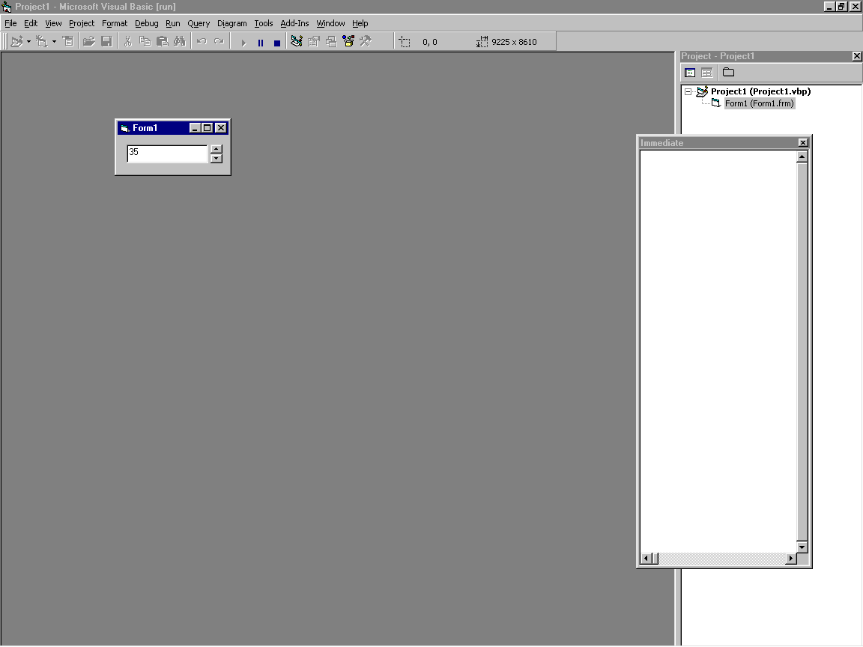This screenshot has width=863, height=647.
Task: Open the Project menu
Action: (82, 23)
